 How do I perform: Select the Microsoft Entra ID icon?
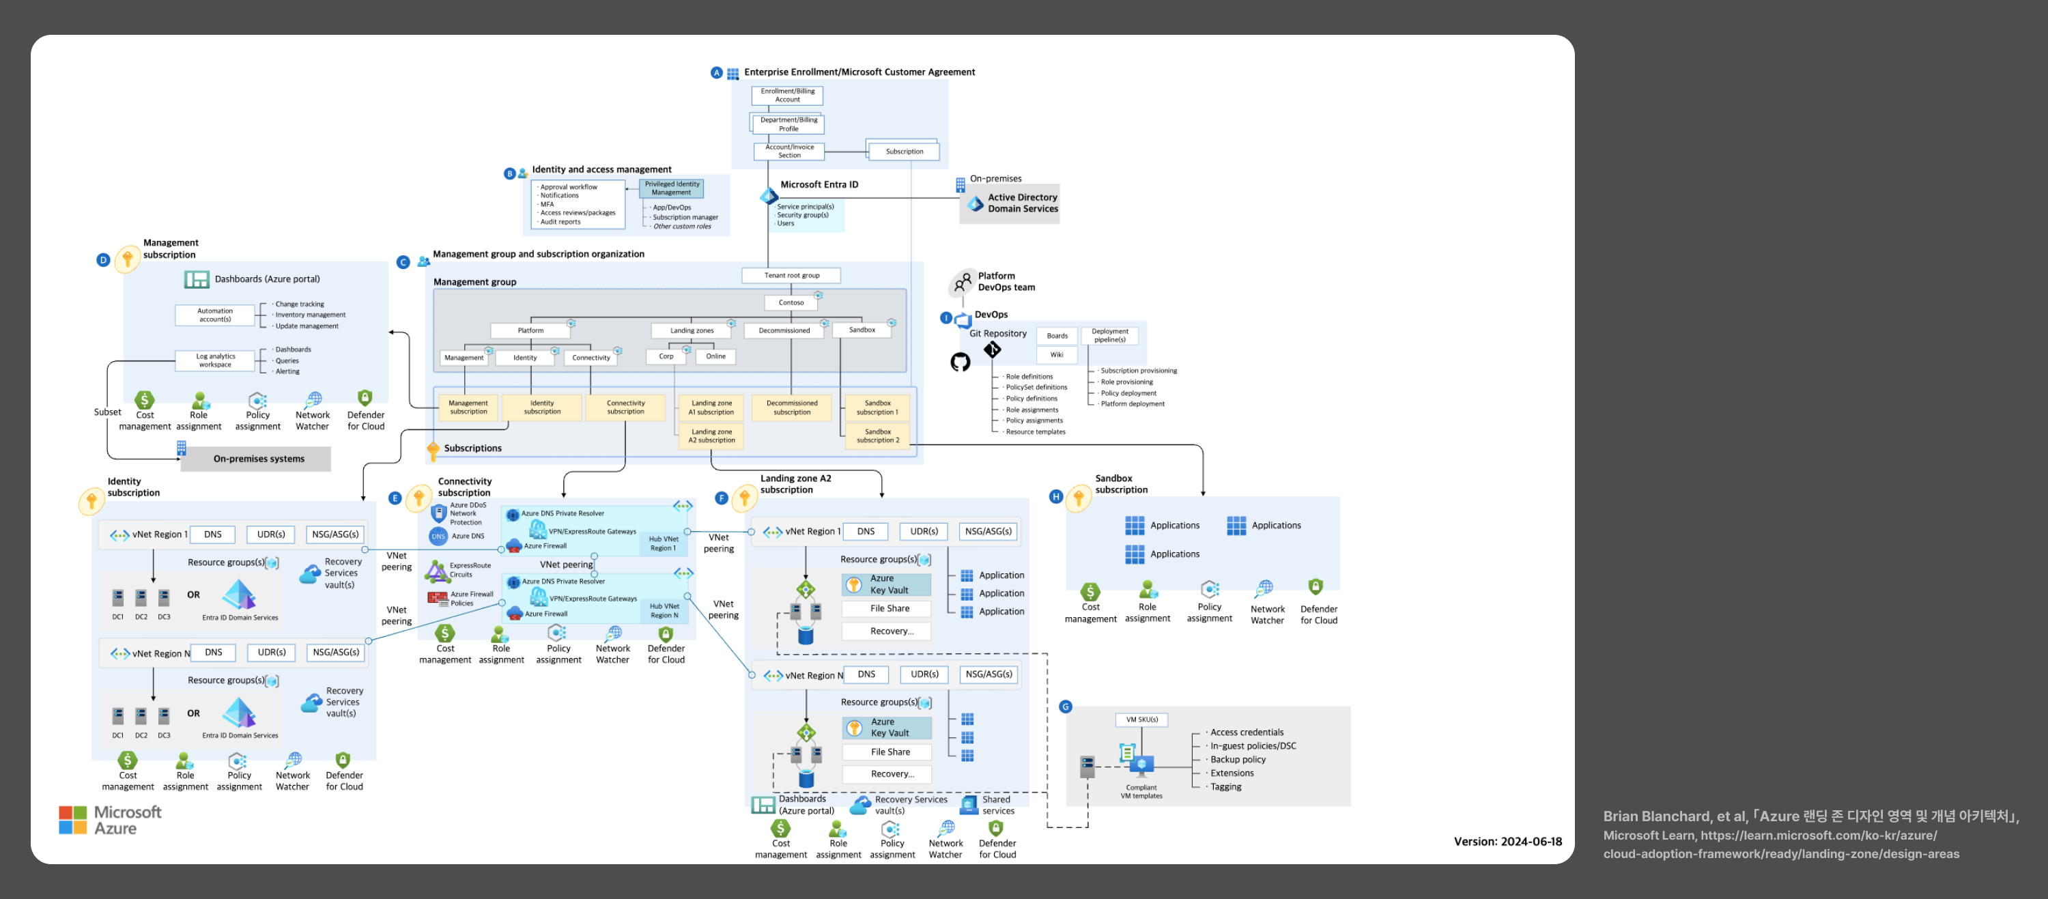(x=769, y=195)
